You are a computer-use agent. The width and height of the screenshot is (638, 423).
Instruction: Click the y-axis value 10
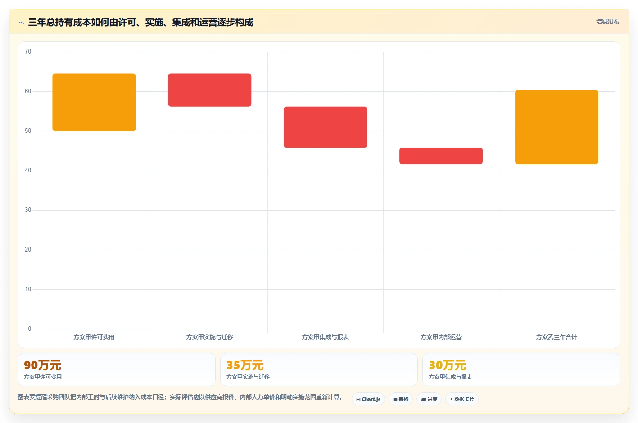click(28, 289)
